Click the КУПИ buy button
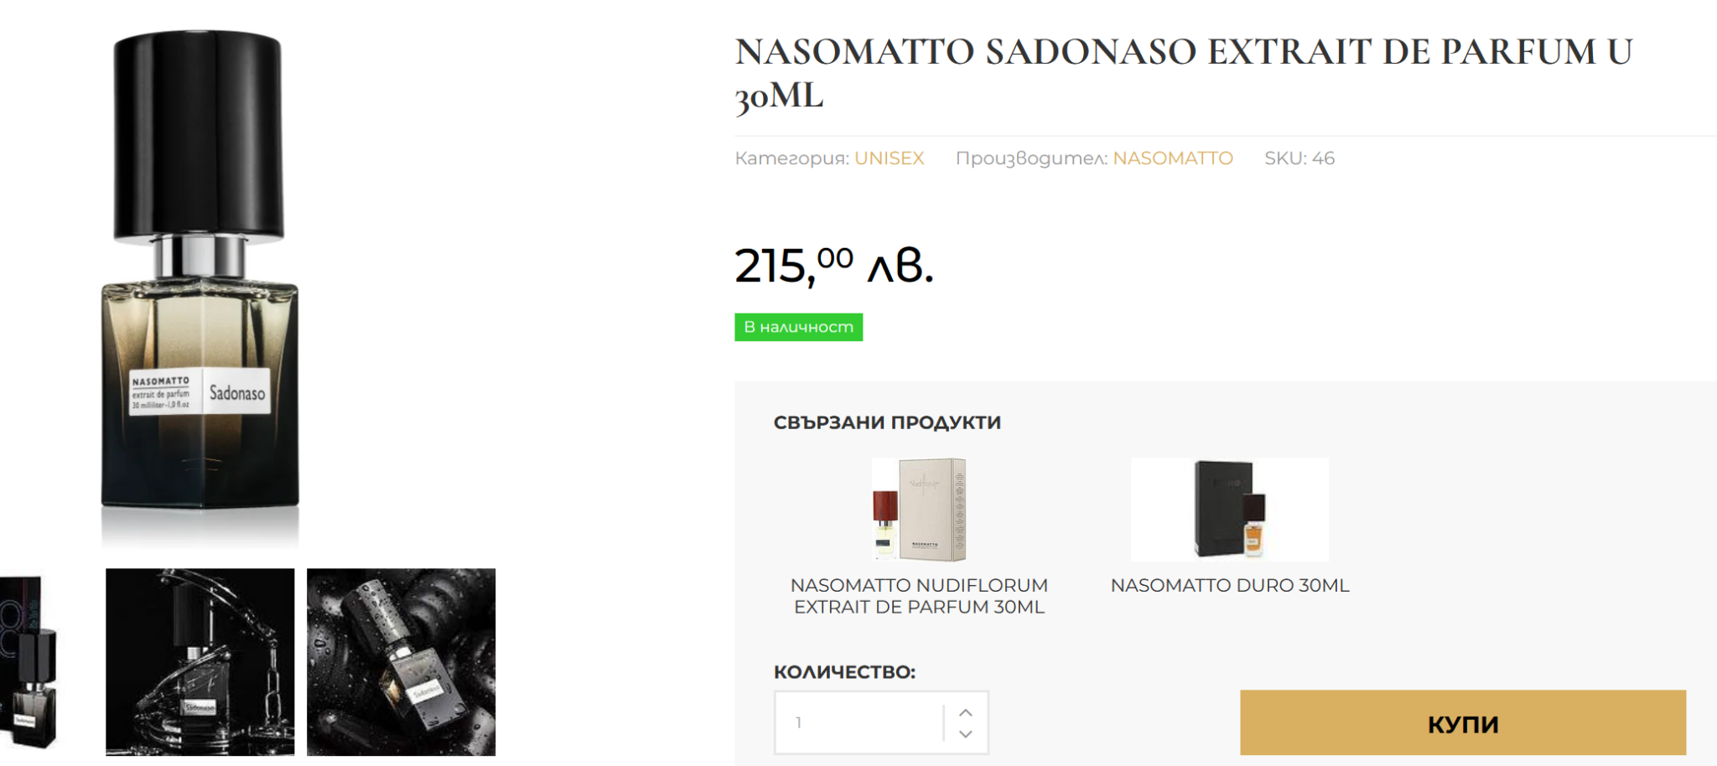Image resolution: width=1717 pixels, height=766 pixels. pos(1462,722)
